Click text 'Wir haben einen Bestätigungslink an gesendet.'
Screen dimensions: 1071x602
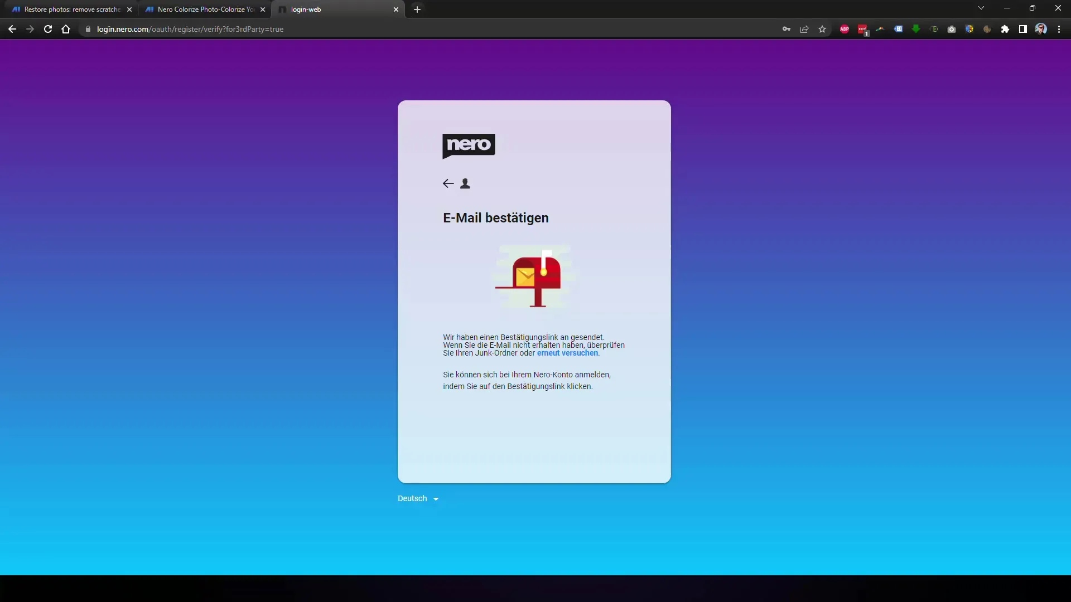[x=524, y=337]
